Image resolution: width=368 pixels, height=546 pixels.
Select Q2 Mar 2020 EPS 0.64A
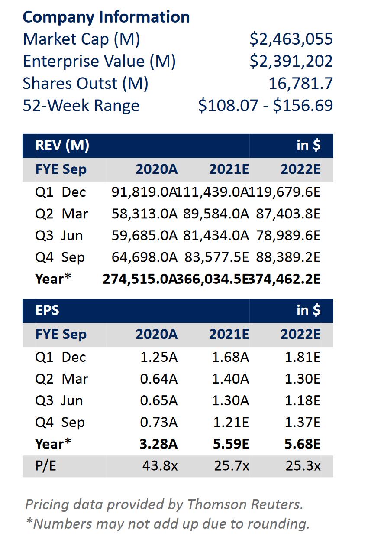coord(158,379)
